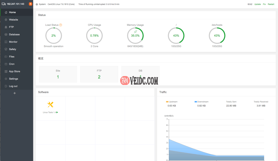Click the Files folder icon
This screenshot has height=161, width=278.
(x=6, y=57)
